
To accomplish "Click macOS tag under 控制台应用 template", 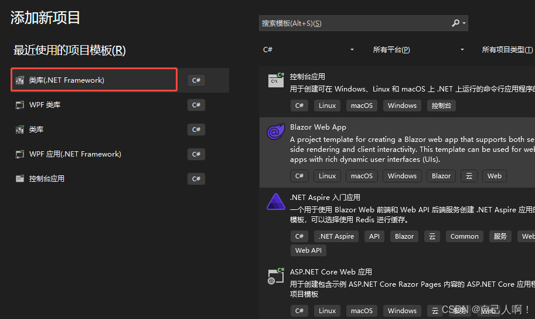I will pyautogui.click(x=362, y=106).
